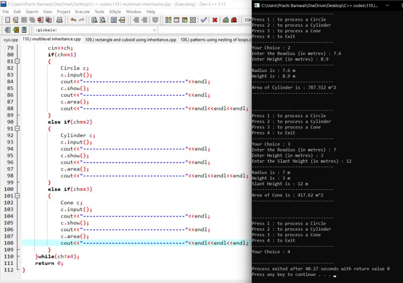Open the Edit menu

[x=17, y=12]
